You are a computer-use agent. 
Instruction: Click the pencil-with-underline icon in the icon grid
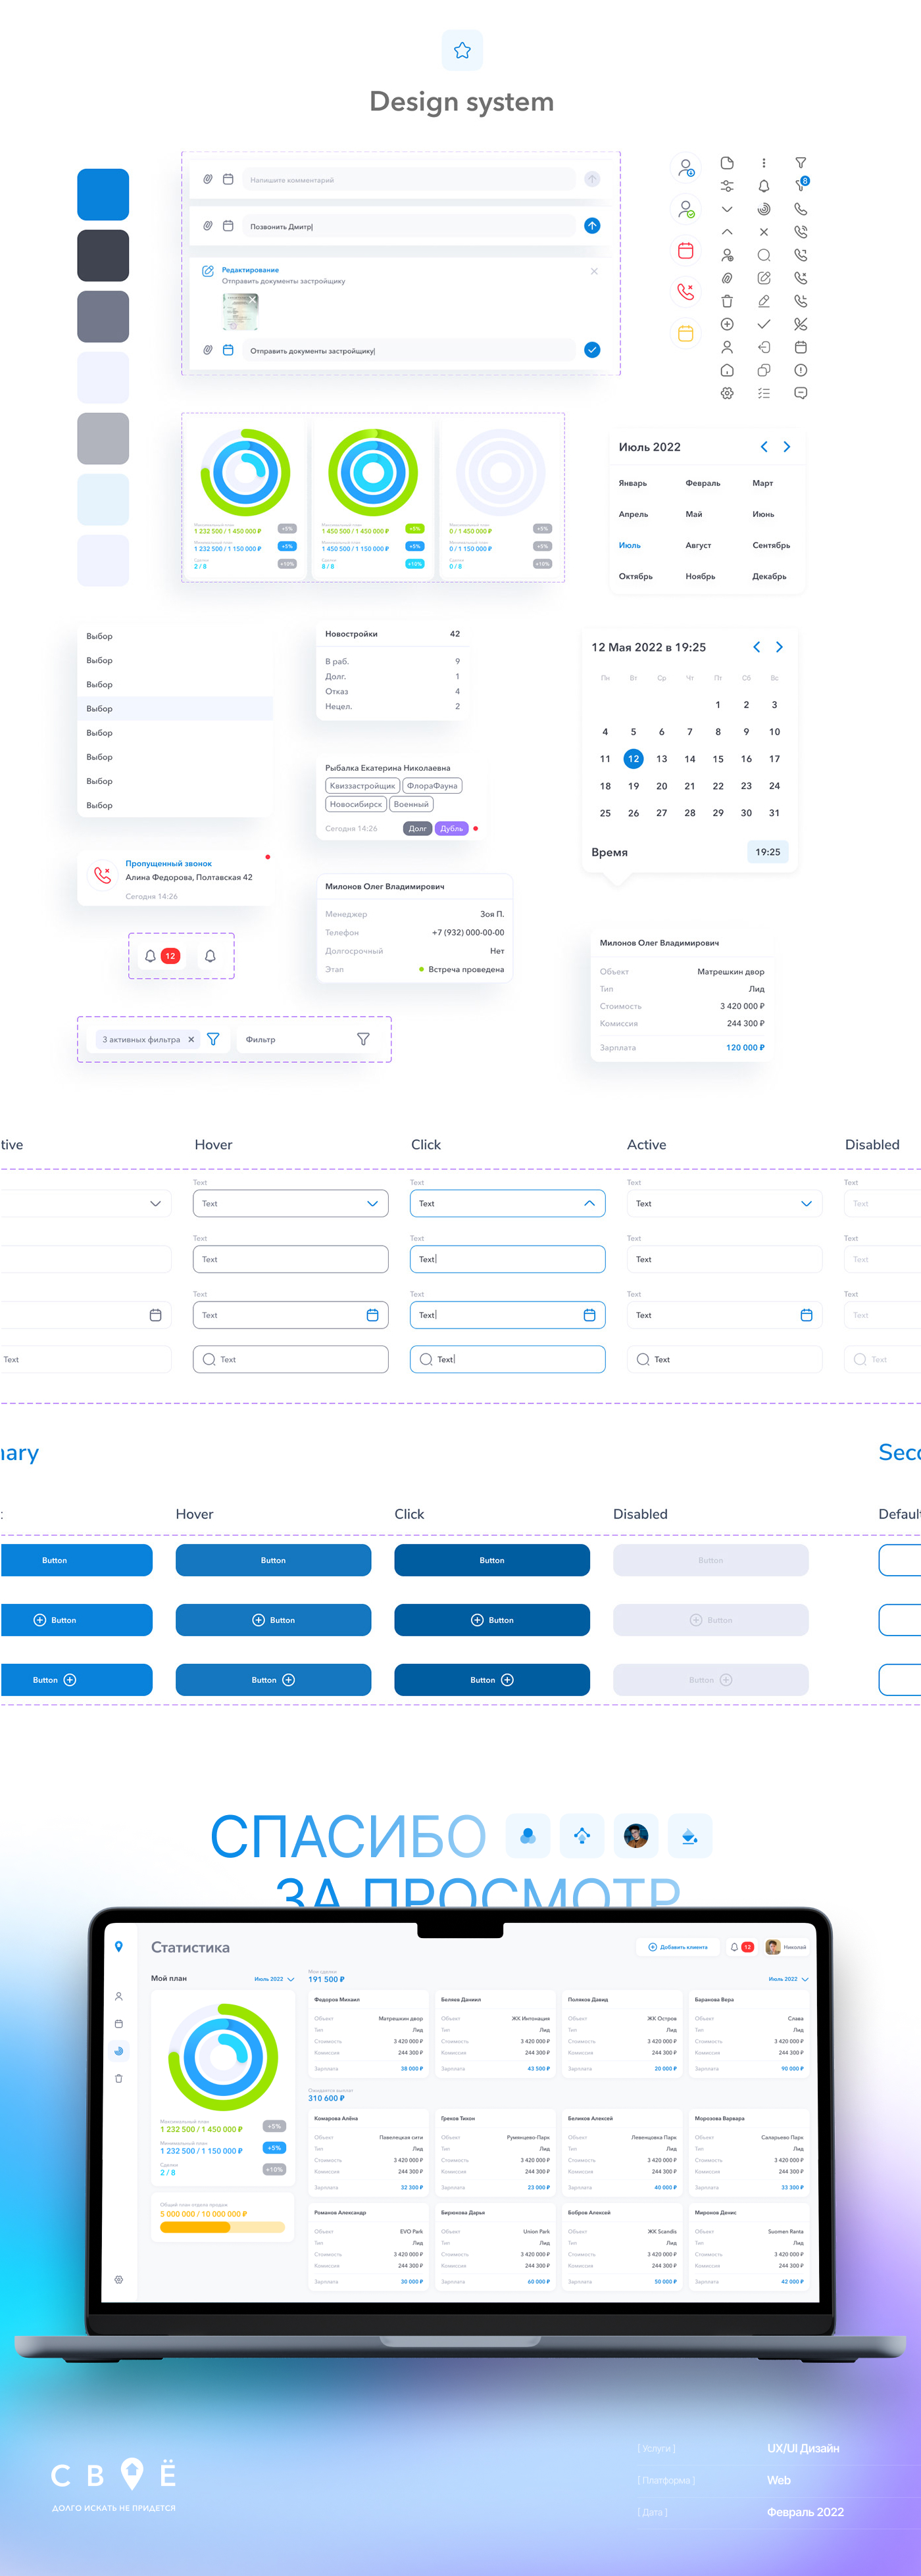click(764, 301)
